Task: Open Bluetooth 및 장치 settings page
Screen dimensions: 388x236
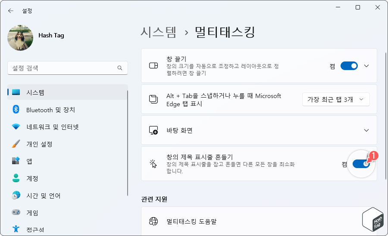Action: (68, 110)
